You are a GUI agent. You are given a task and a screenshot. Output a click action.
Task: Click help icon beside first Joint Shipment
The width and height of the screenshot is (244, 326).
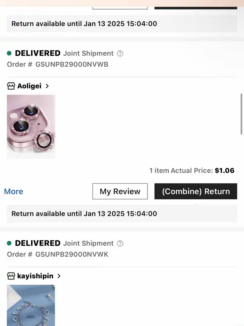pyautogui.click(x=120, y=53)
